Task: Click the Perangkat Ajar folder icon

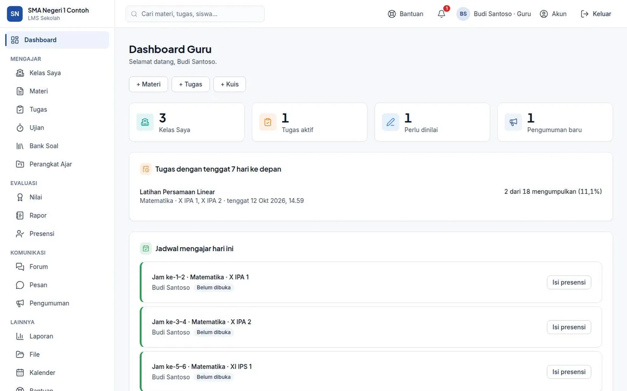Action: 20,164
